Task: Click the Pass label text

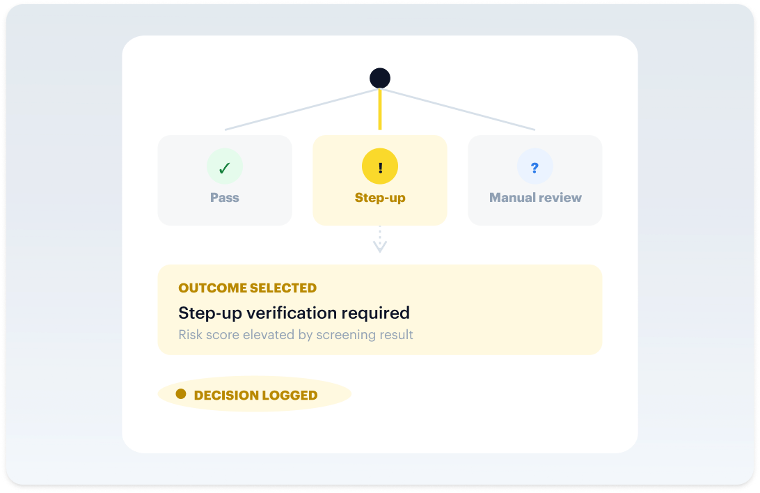Action: tap(224, 198)
